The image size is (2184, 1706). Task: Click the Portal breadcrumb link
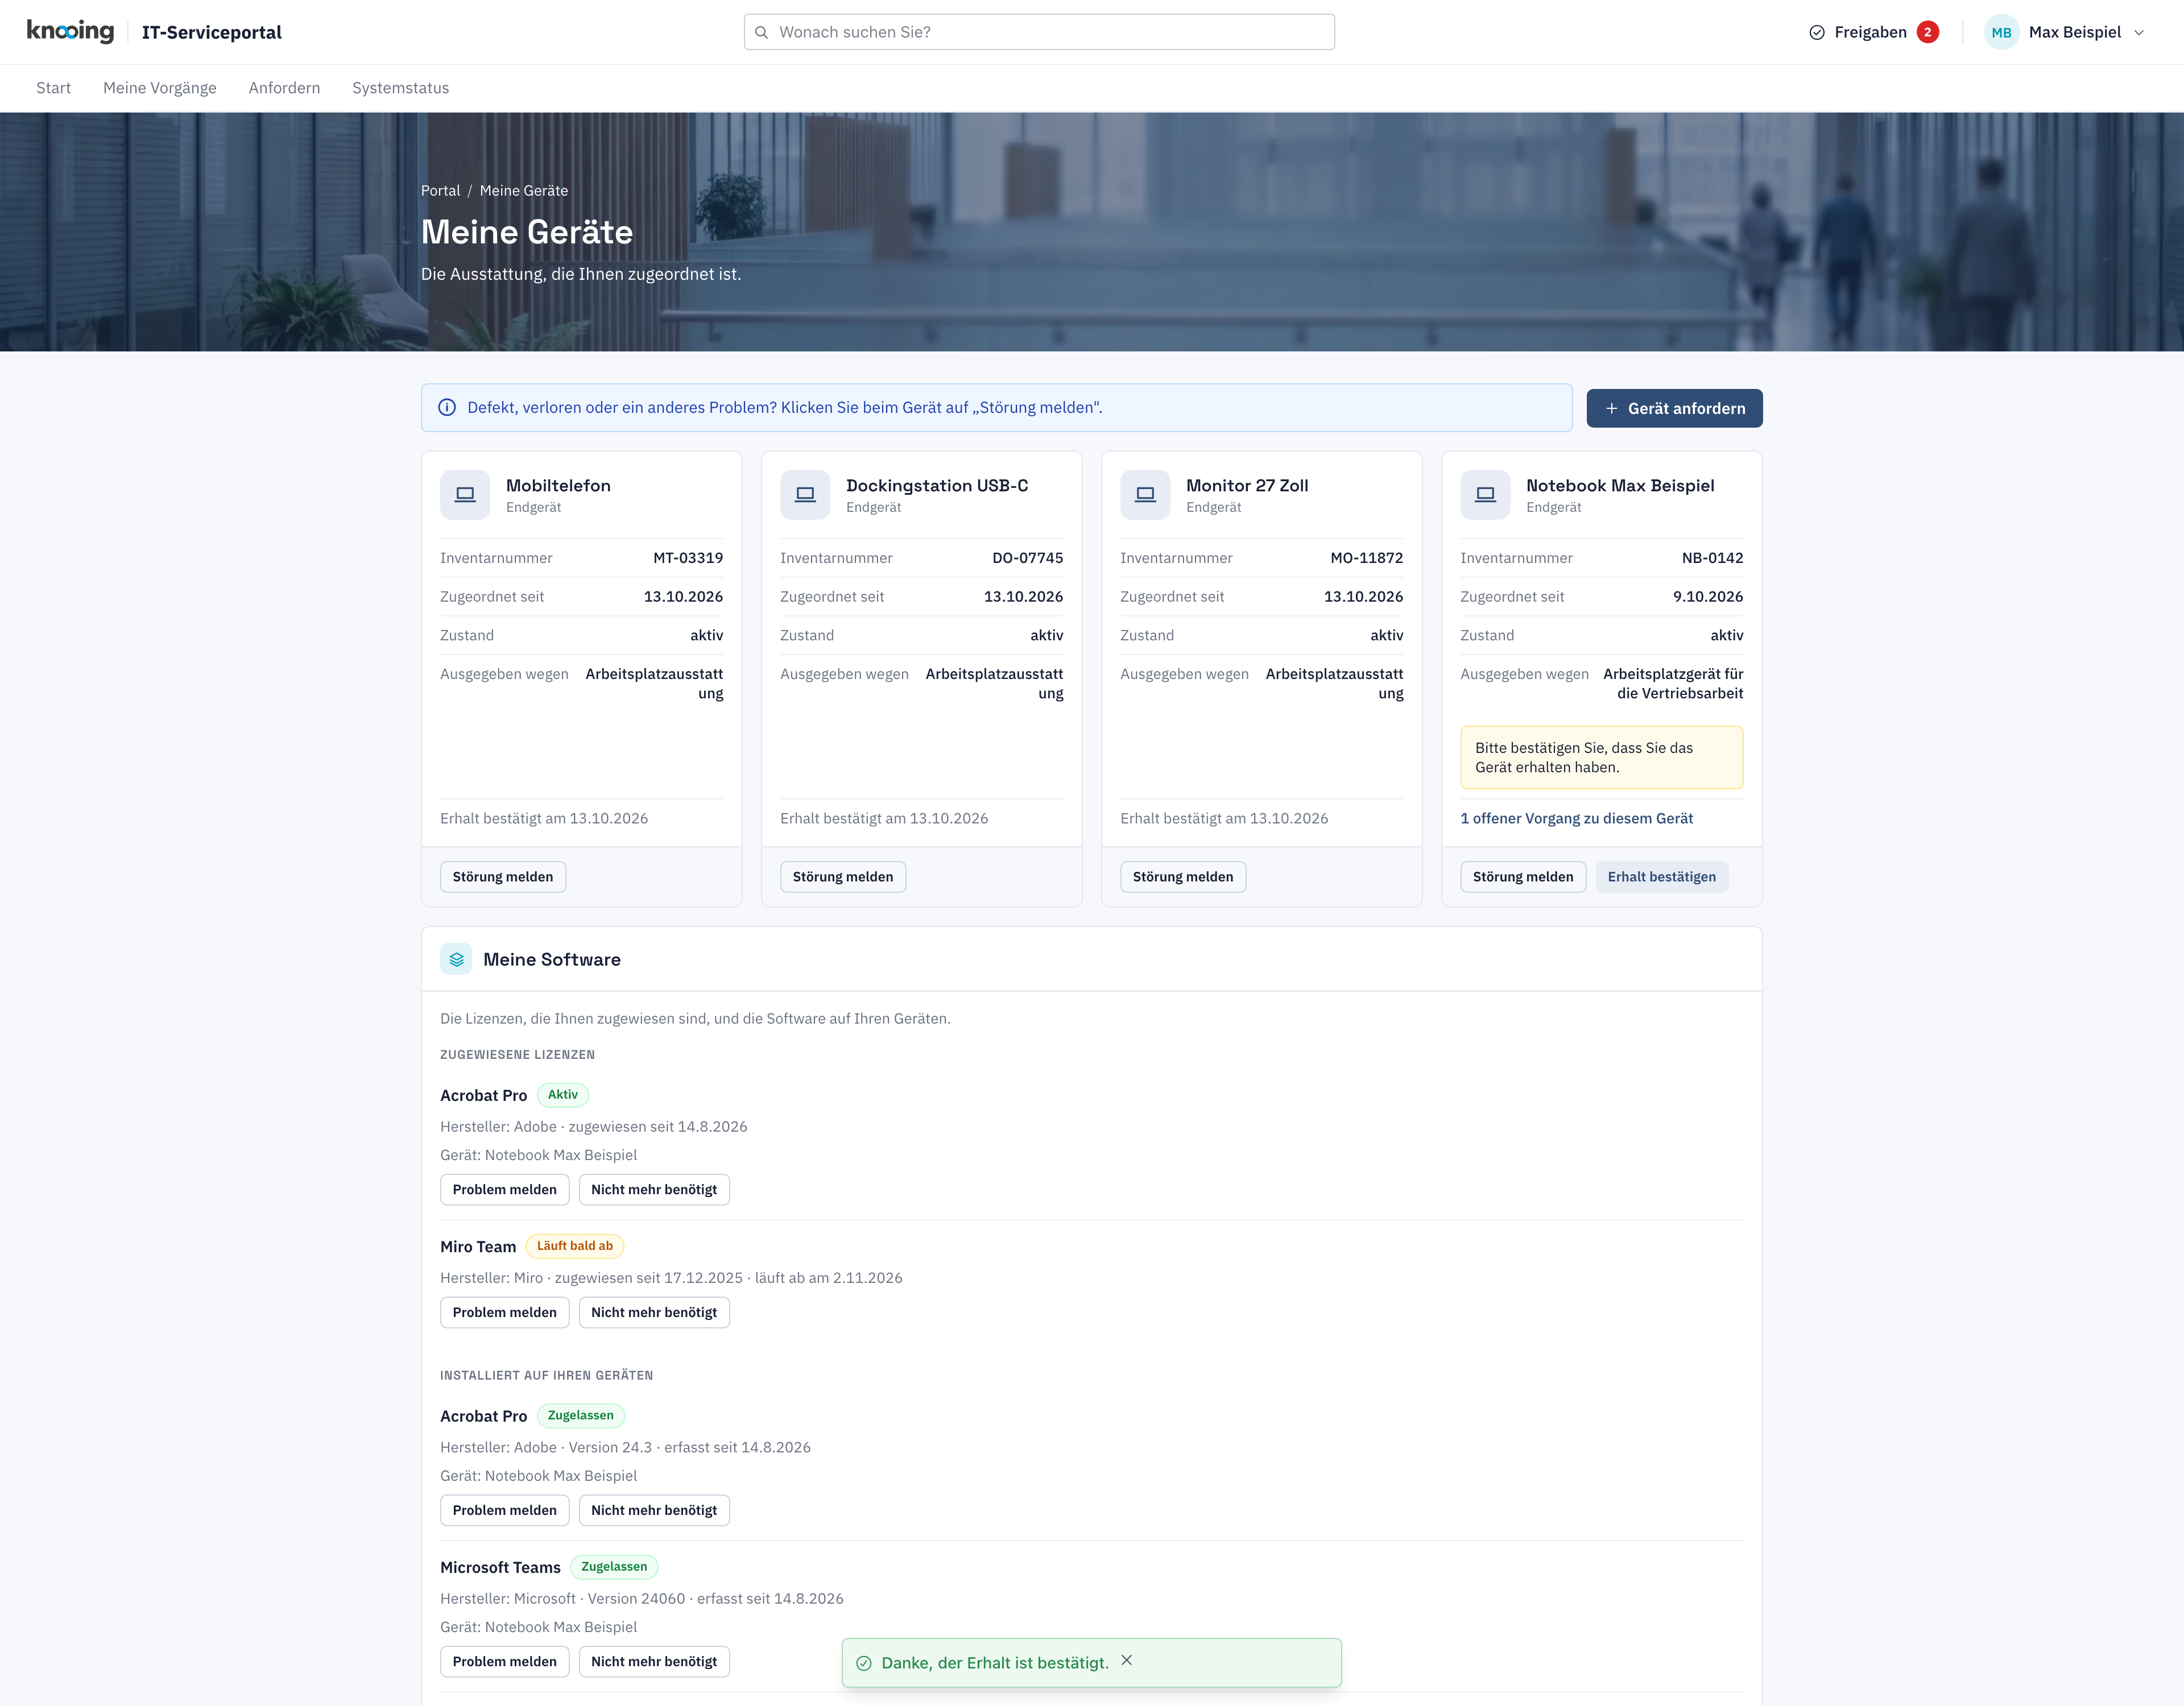(x=440, y=190)
